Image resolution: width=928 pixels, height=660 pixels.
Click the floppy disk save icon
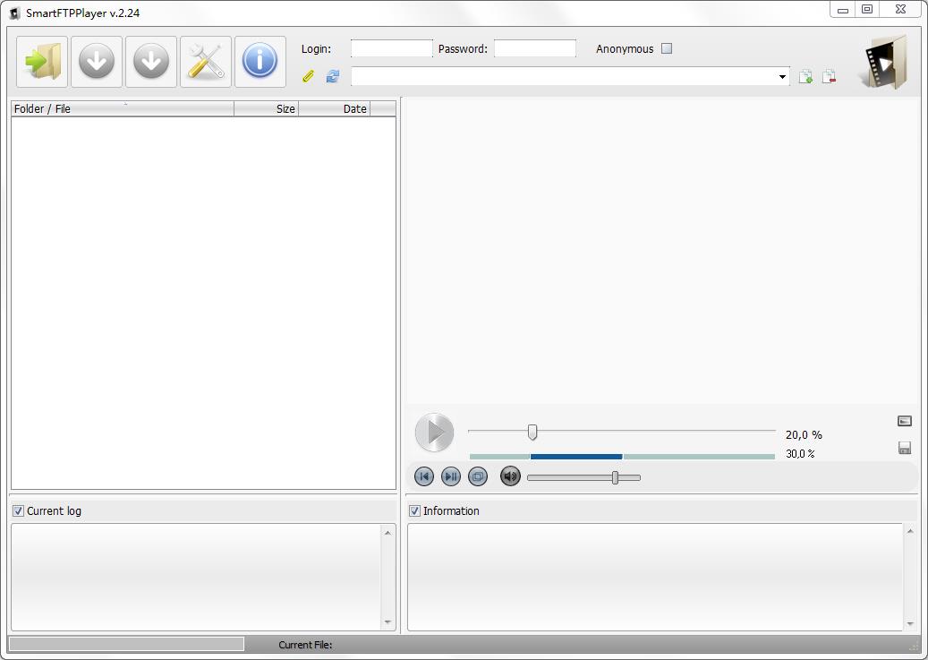904,448
